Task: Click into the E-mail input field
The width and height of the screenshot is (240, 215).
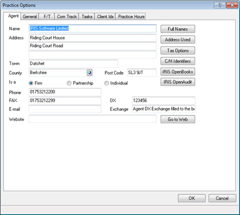Action: [65, 109]
